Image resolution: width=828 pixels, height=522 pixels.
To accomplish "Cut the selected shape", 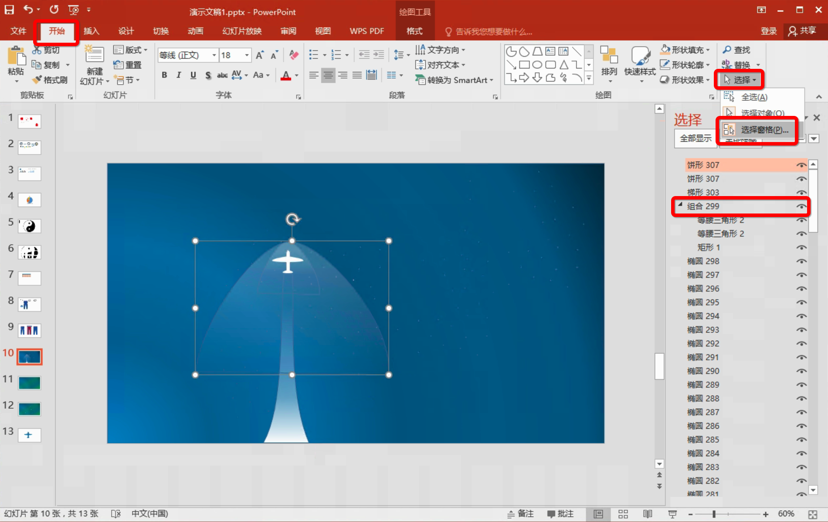I will (x=47, y=50).
